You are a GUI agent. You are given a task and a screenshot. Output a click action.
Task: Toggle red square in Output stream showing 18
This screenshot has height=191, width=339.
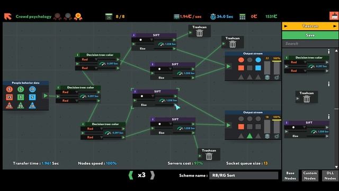tap(241, 127)
